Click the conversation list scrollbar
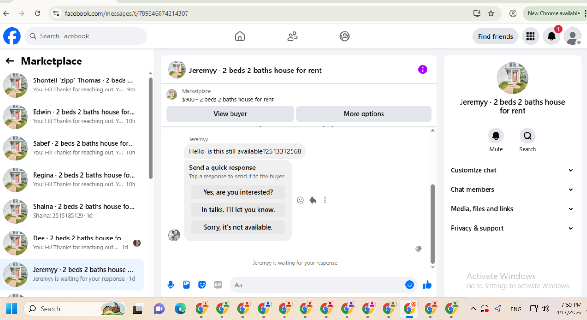587x320 pixels. coord(151,128)
